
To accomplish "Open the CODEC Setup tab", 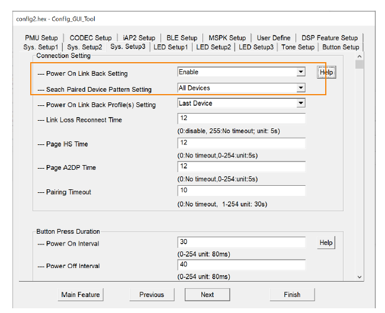I will pyautogui.click(x=91, y=38).
